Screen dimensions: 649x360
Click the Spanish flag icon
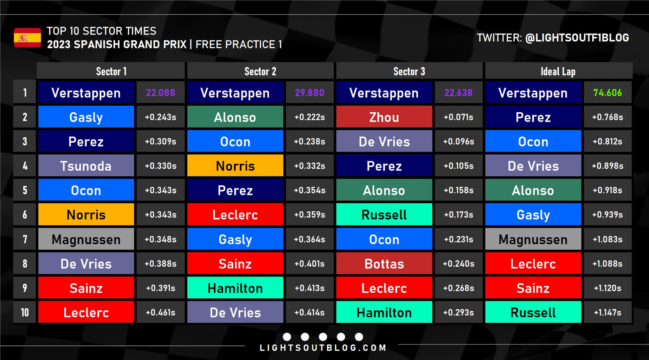[x=27, y=38]
